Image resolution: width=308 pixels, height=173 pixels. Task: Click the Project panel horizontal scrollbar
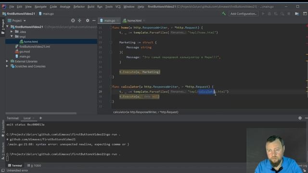tap(41, 113)
